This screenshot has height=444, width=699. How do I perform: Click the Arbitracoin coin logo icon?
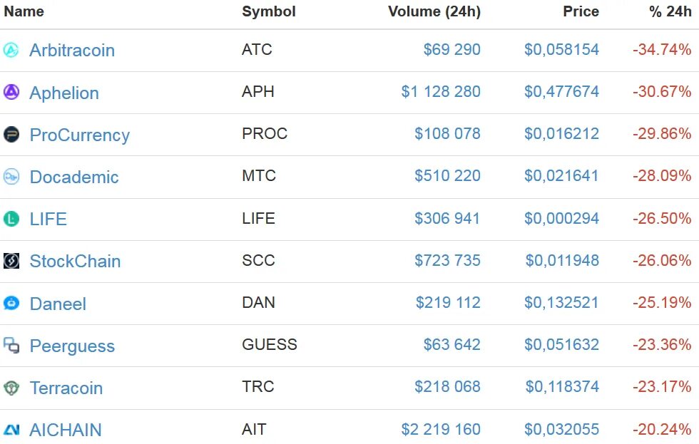coord(11,50)
